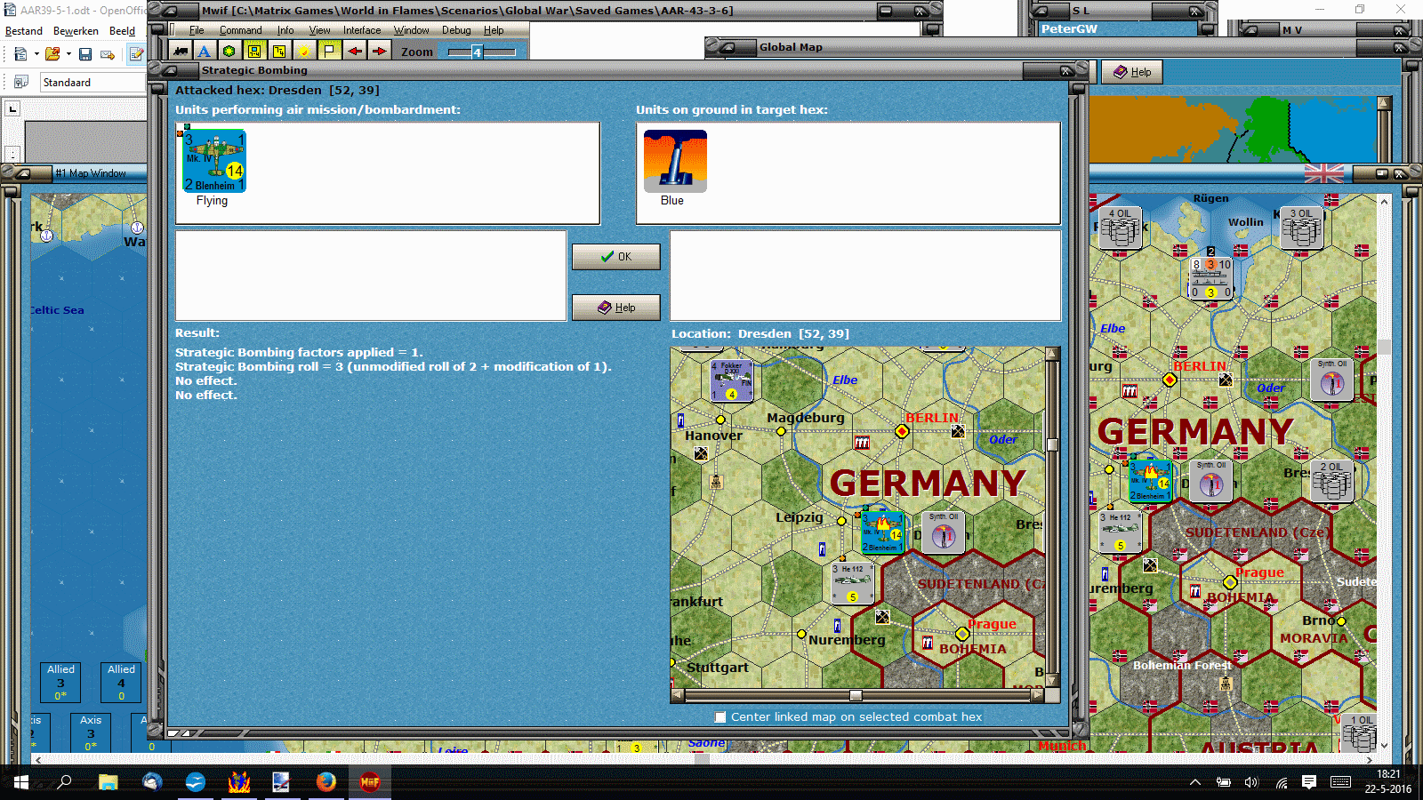Click the blue letter A toolbar icon

pos(205,52)
